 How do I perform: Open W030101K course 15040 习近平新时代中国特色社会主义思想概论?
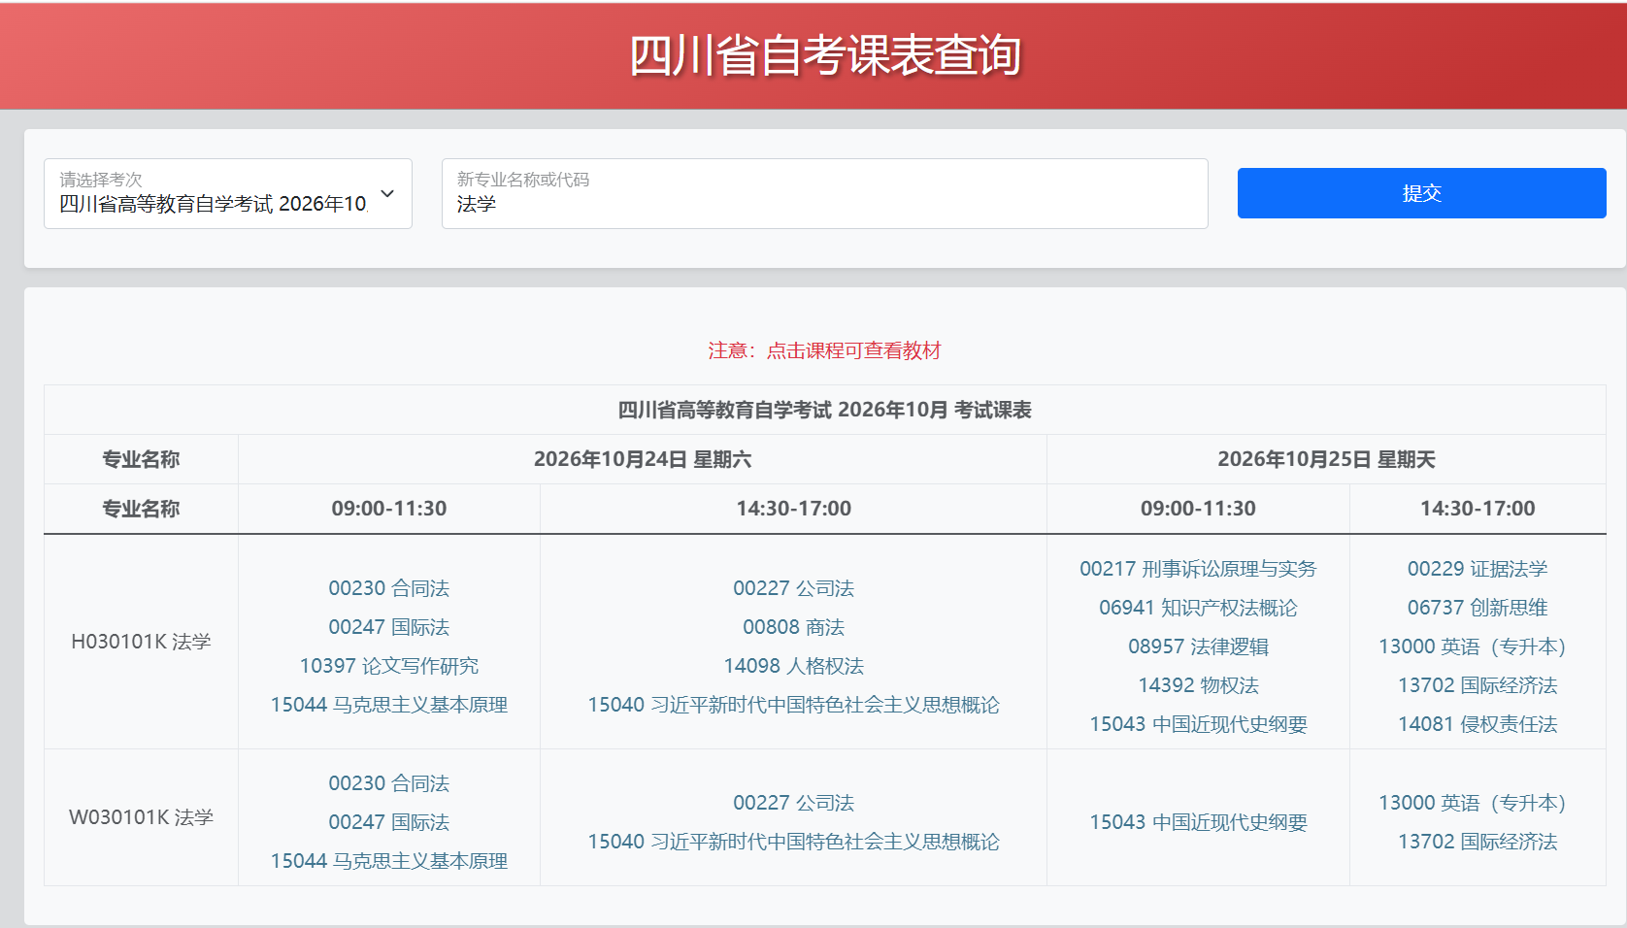tap(793, 842)
